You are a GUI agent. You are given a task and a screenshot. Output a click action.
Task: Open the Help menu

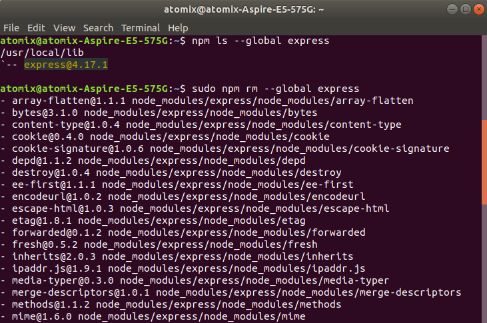(x=178, y=28)
